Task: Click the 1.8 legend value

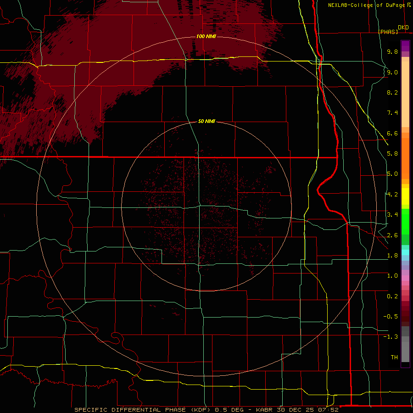Action: pos(392,256)
